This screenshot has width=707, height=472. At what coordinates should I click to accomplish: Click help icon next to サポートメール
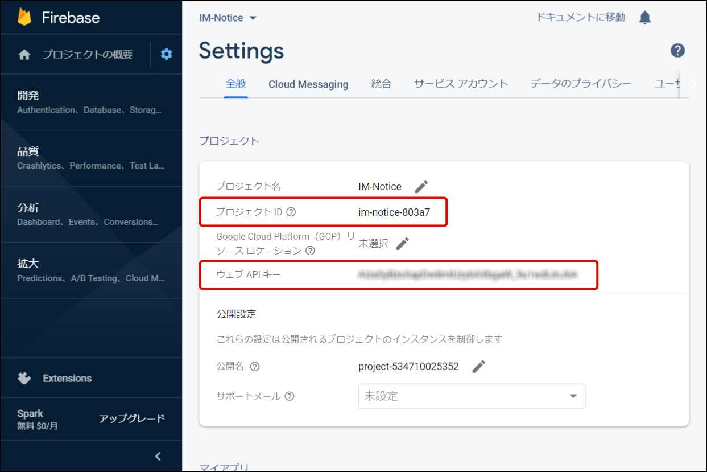[290, 396]
